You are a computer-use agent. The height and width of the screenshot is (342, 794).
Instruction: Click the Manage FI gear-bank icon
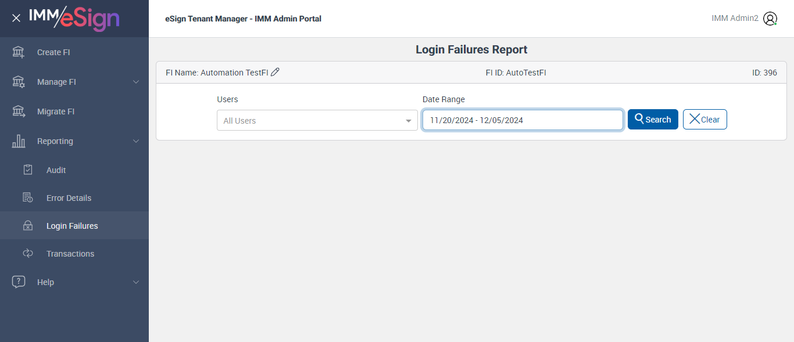[x=19, y=82]
